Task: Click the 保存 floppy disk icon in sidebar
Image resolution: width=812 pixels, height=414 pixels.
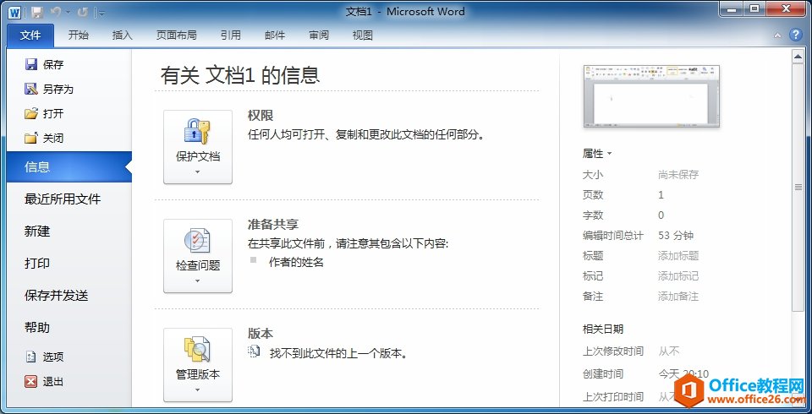Action: coord(31,64)
